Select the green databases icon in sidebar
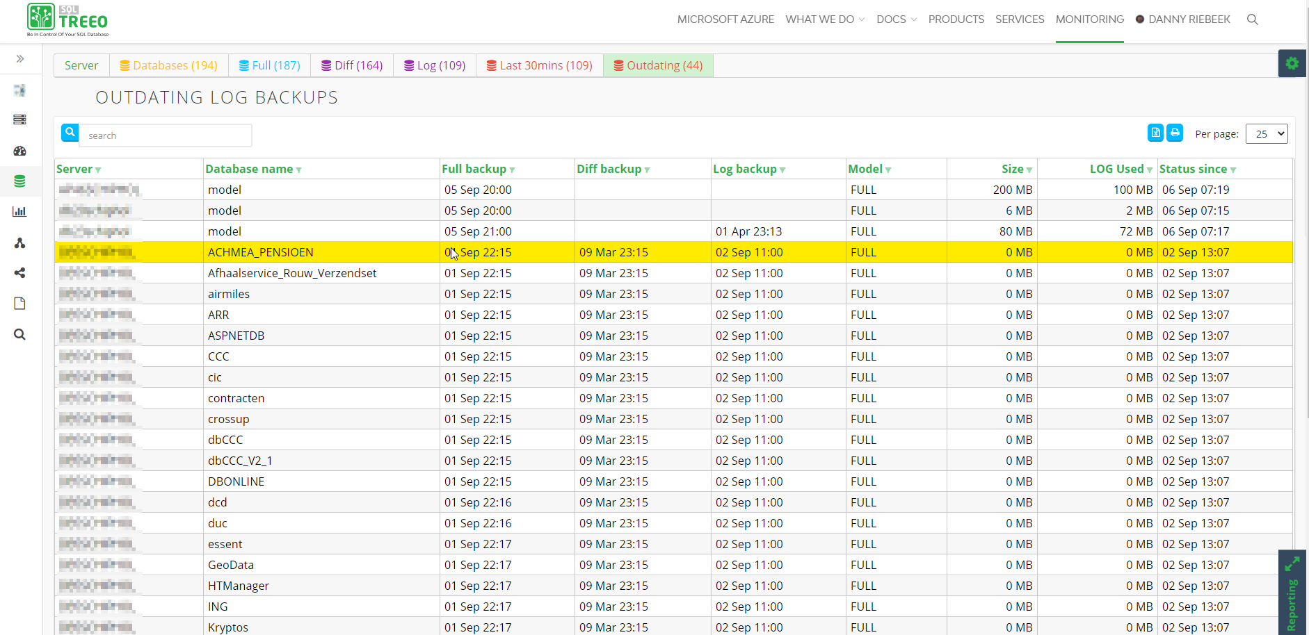1309x635 pixels. point(19,181)
